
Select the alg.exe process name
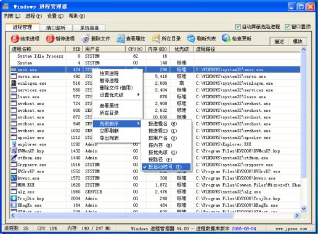(x=26, y=192)
